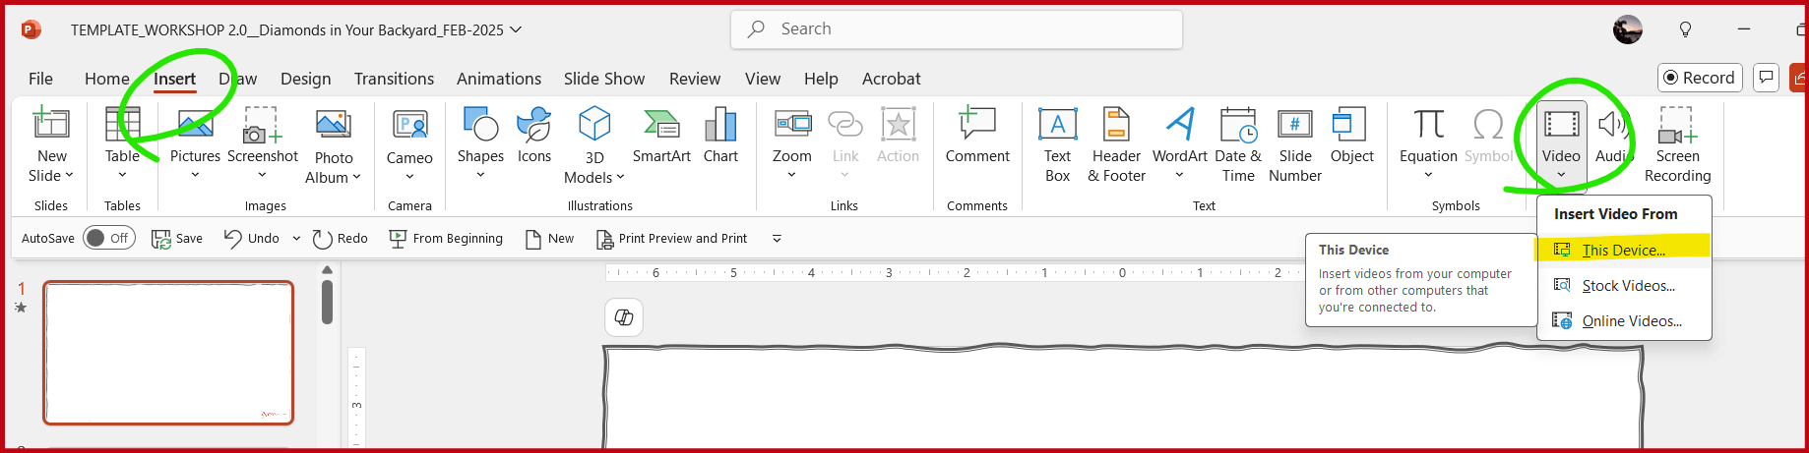Click the Record button
Screen dimensions: 1809x453
(x=1699, y=78)
